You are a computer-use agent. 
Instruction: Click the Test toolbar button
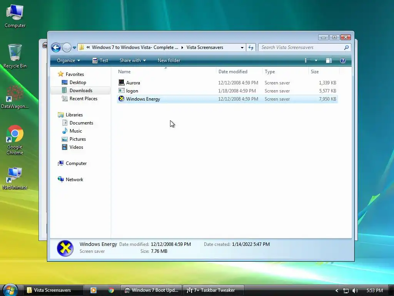click(100, 61)
